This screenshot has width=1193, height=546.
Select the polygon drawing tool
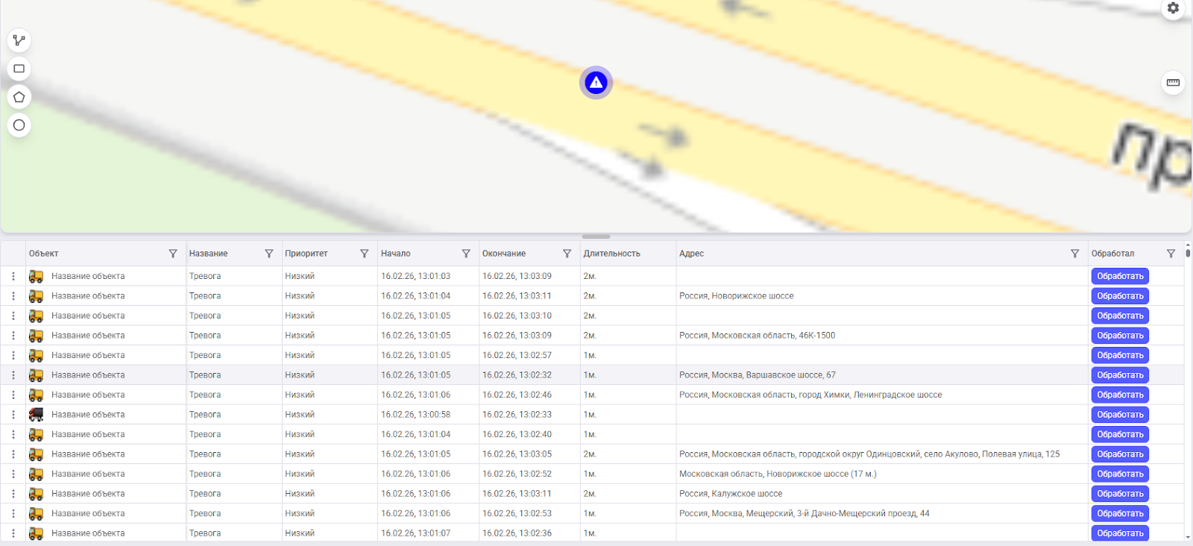point(19,97)
